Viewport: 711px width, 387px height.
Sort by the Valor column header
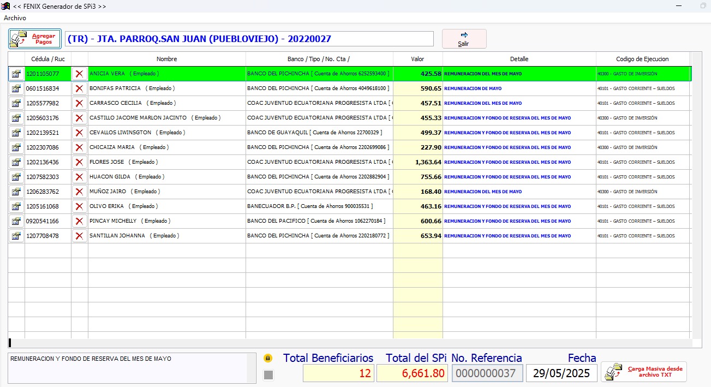pyautogui.click(x=417, y=59)
